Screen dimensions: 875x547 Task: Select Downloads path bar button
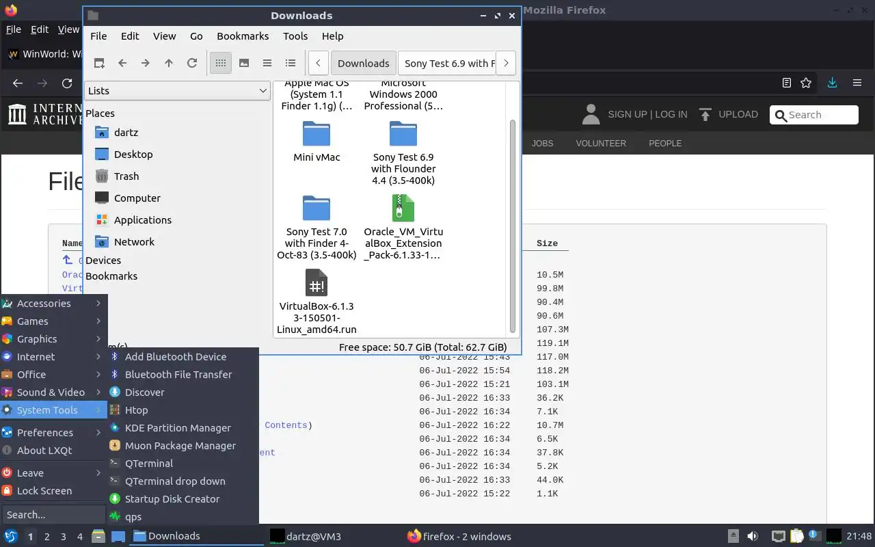(363, 63)
